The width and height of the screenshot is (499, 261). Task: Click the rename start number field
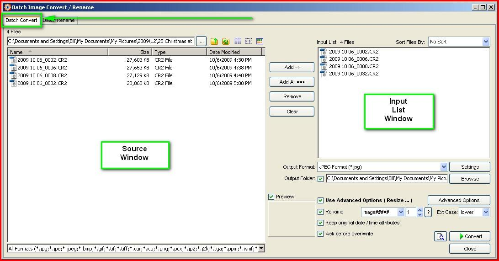pyautogui.click(x=411, y=212)
